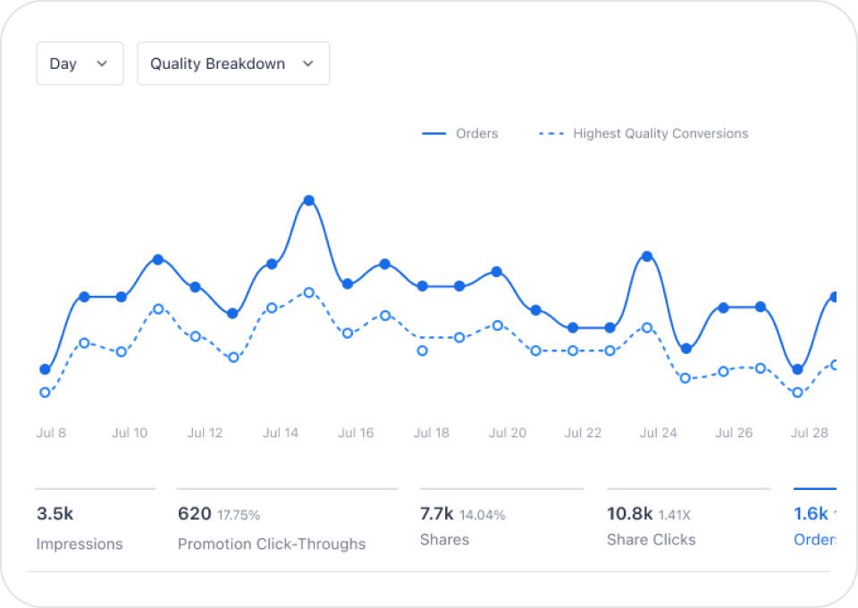Switch to the Shares metric tab
This screenshot has height=608, width=858.
point(463,526)
